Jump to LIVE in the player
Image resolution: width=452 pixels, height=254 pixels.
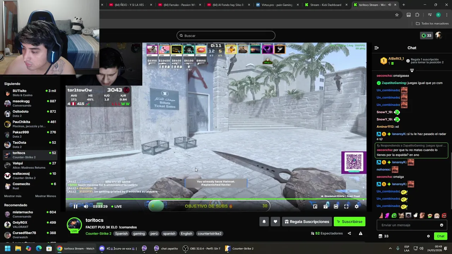117,206
